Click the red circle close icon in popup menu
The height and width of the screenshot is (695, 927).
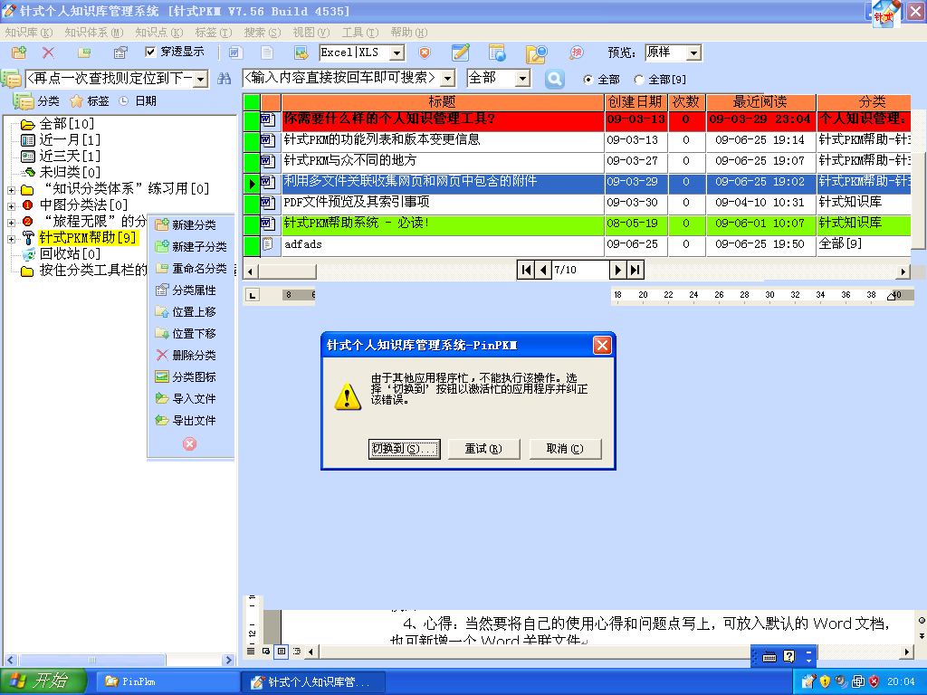pyautogui.click(x=189, y=443)
